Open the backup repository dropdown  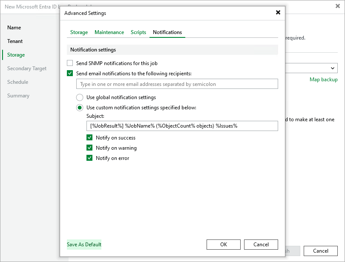tap(333, 68)
